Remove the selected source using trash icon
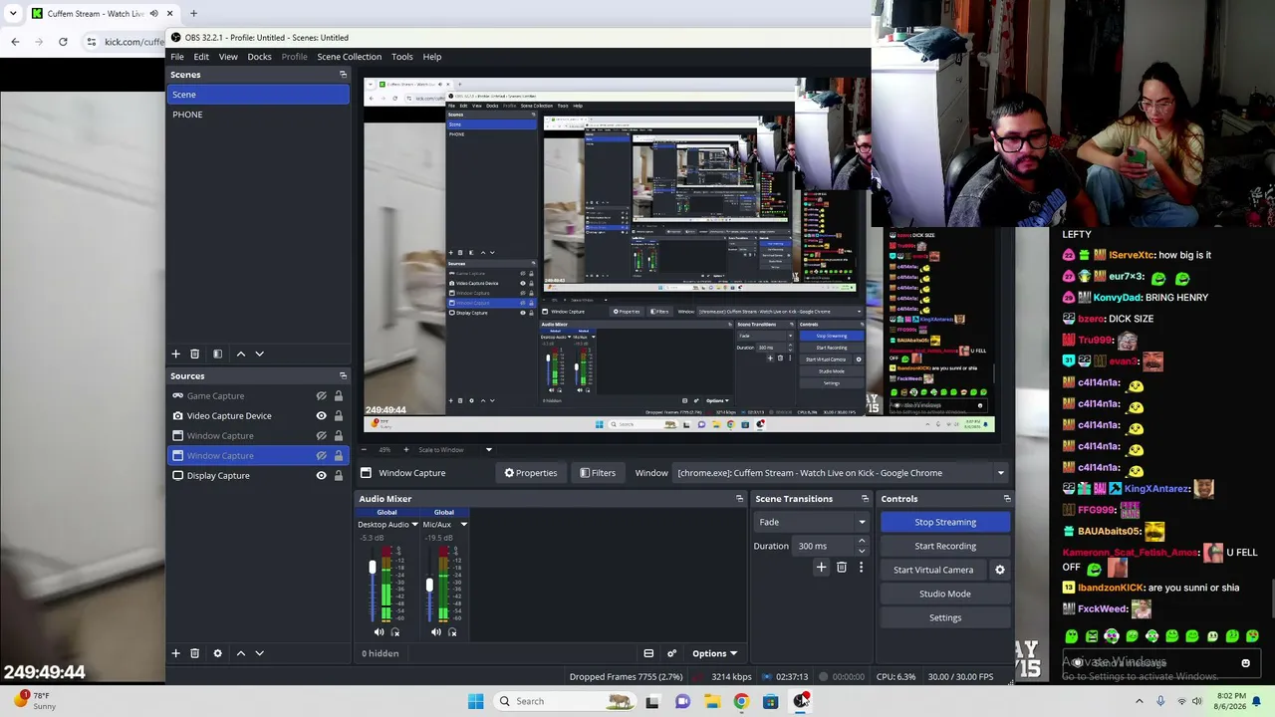Screen dimensions: 1275x717 (x=194, y=653)
